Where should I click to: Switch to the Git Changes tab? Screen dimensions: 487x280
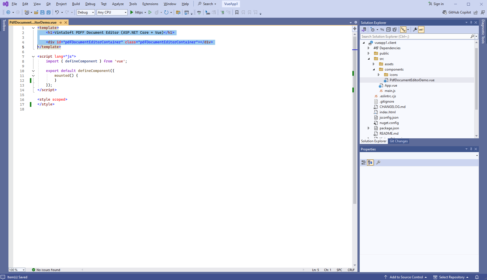coord(398,141)
